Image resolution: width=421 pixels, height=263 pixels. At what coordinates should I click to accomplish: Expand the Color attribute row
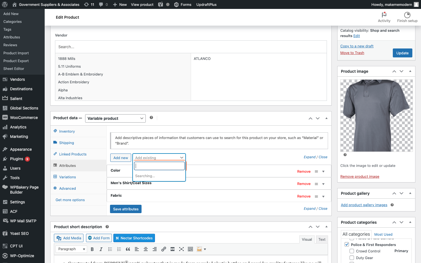click(x=323, y=172)
